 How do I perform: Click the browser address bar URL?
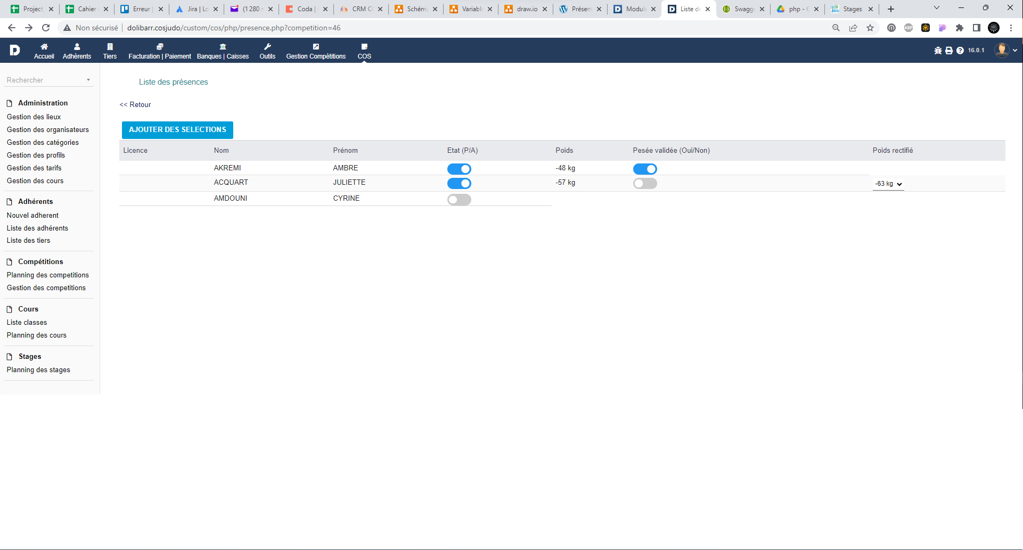[x=234, y=28]
